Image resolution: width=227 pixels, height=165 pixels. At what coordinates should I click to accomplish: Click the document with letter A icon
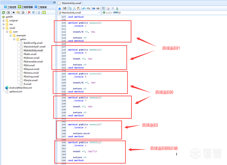pos(39,13)
